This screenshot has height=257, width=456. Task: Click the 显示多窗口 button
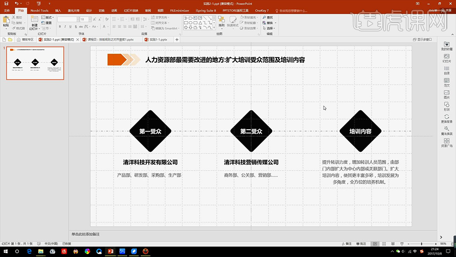[x=421, y=40]
